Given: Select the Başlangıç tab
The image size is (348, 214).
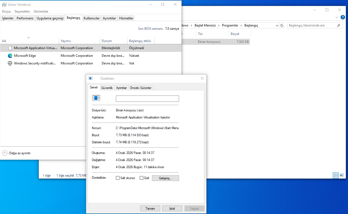Looking at the screenshot, I should coord(74,18).
